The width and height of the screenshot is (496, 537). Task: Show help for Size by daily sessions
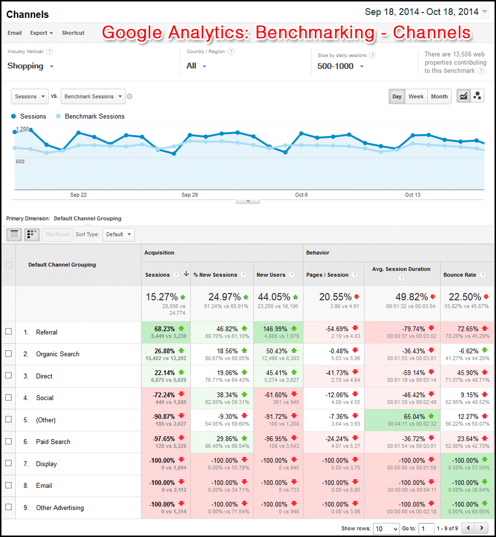click(x=372, y=55)
